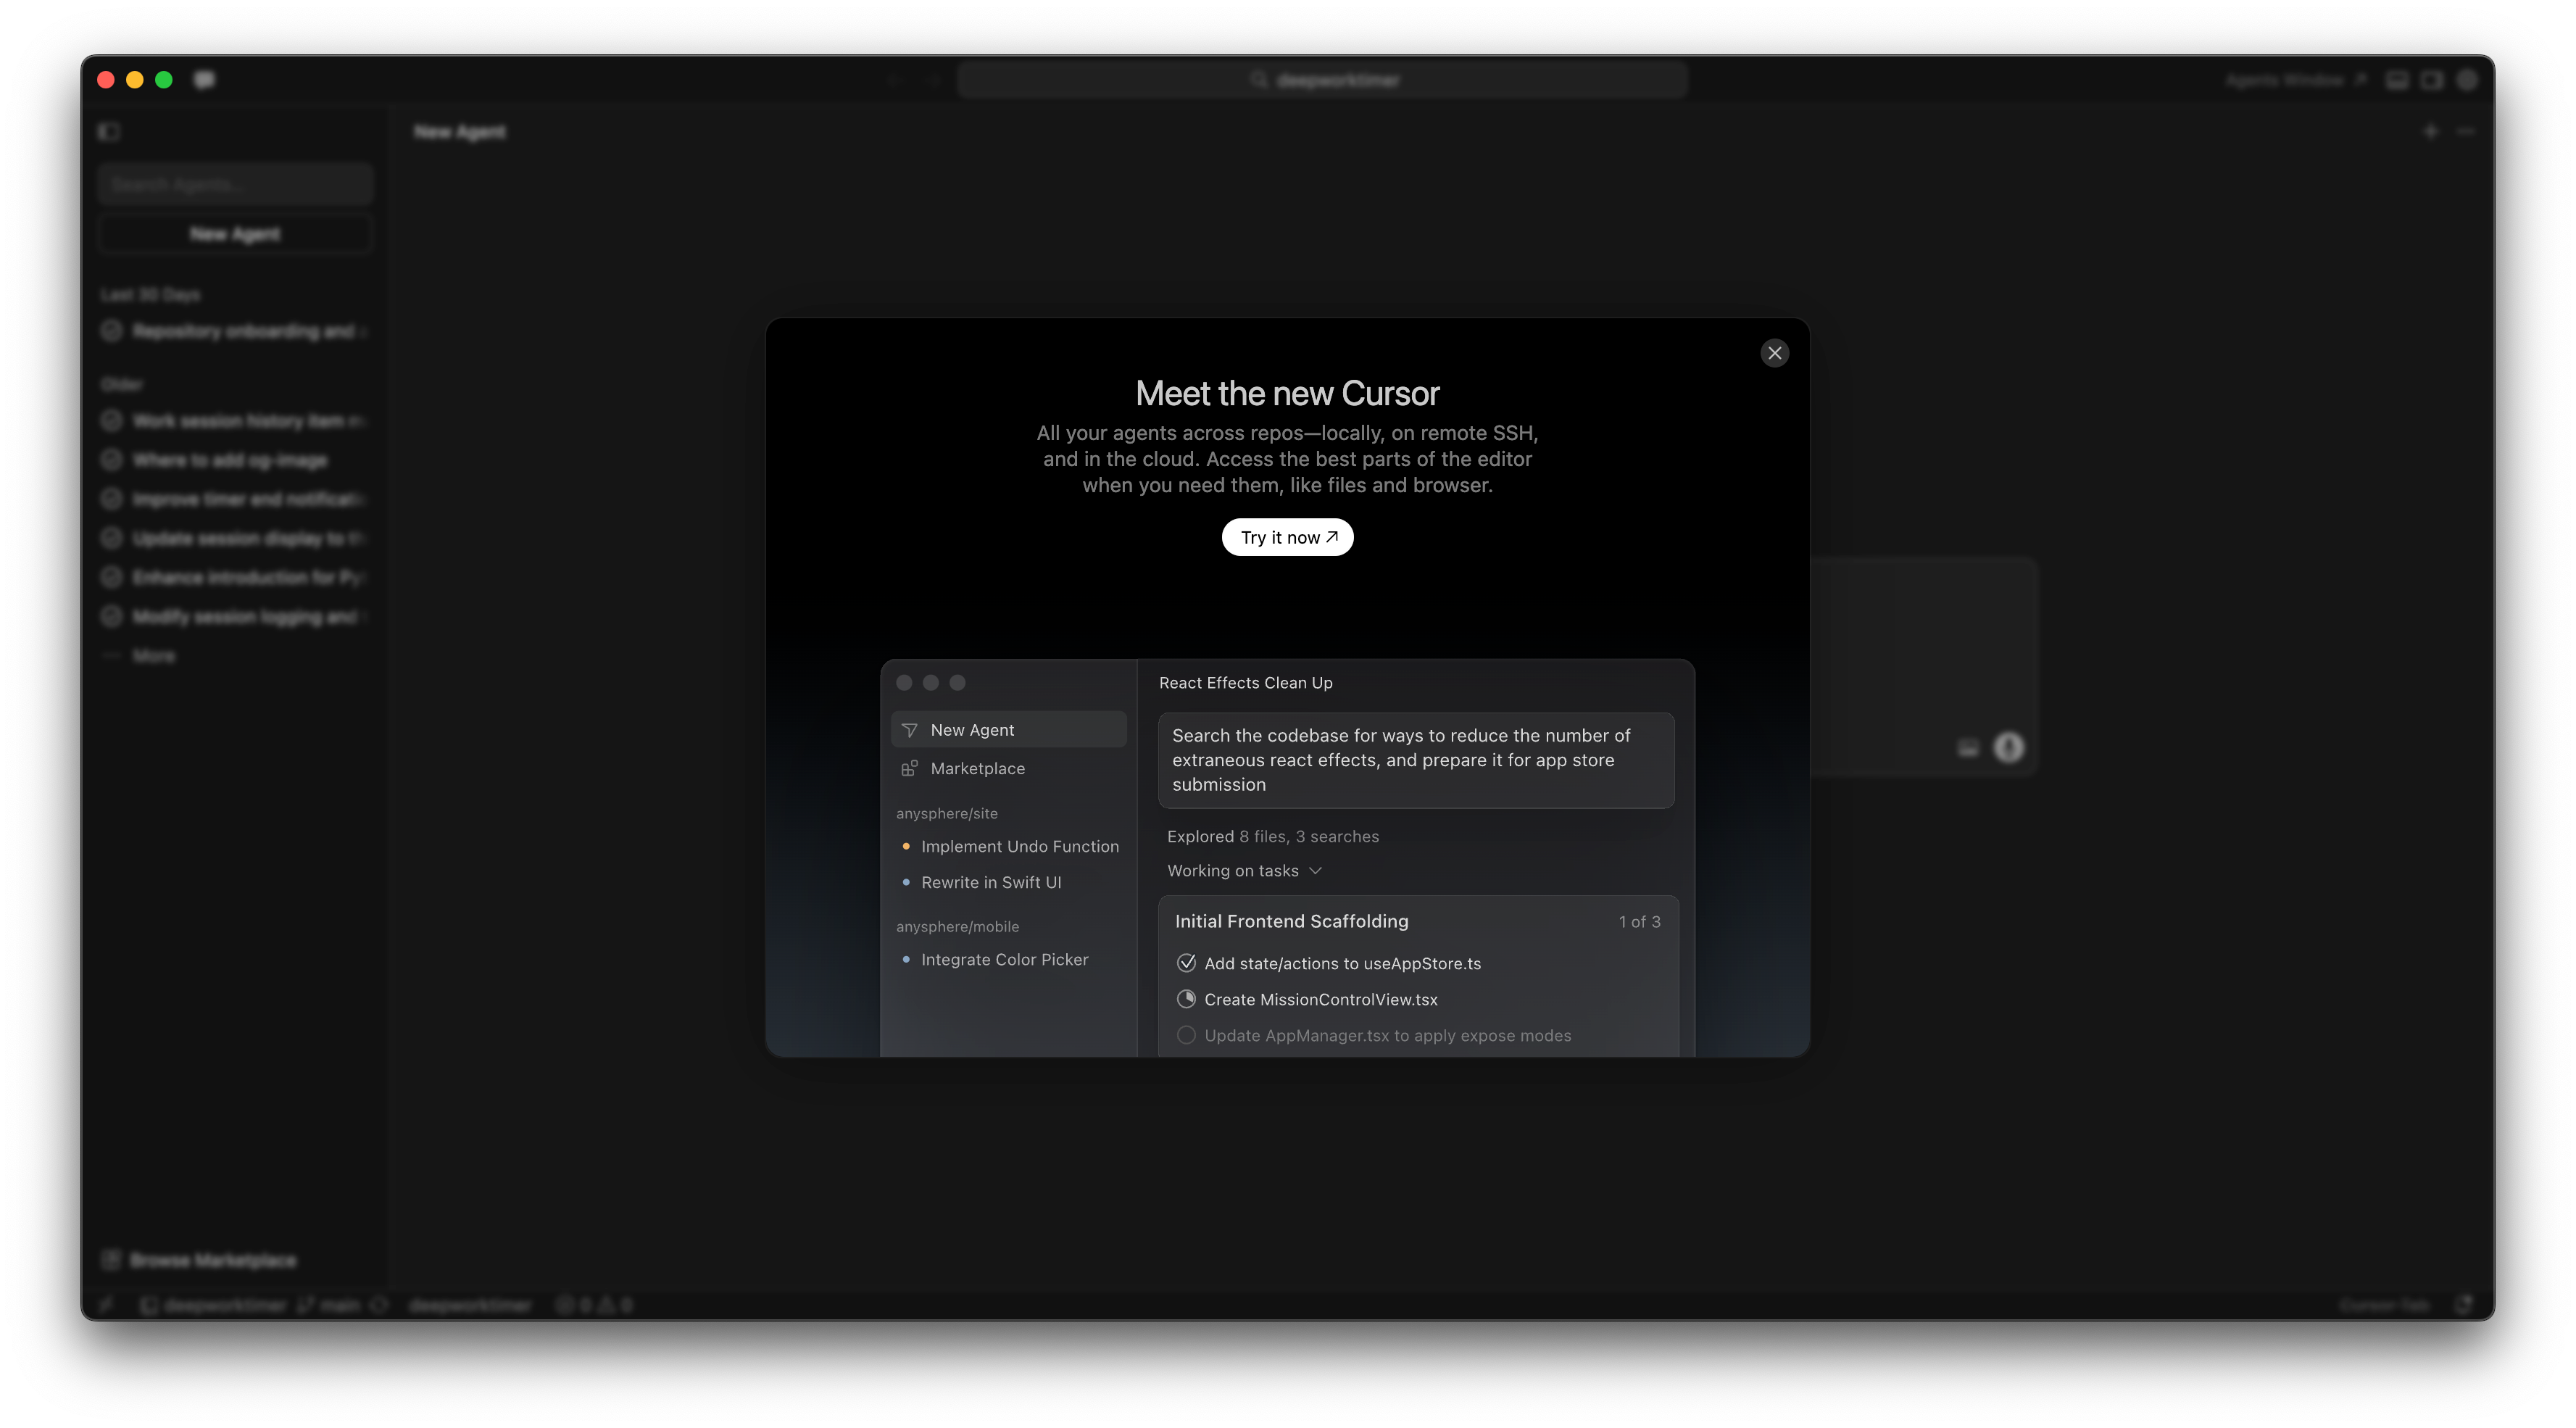2576x1428 pixels.
Task: Click the Try it now button
Action: pos(1287,537)
